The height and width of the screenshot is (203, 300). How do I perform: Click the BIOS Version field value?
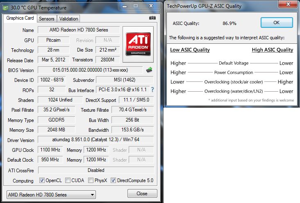pos(90,70)
